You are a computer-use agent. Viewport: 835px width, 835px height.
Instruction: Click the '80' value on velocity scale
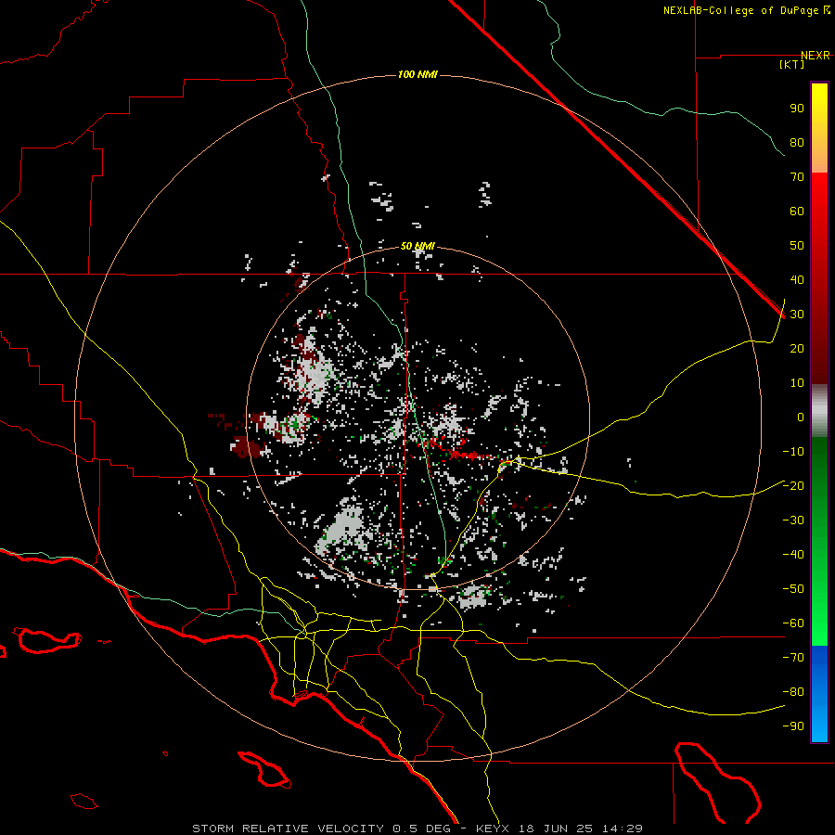coord(797,143)
